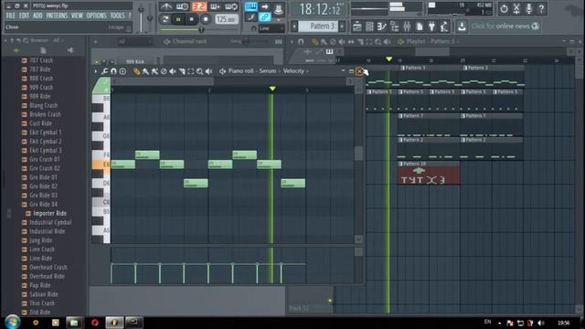
Task: Select the Draw pencil tool in Playlist
Action: click(x=314, y=42)
